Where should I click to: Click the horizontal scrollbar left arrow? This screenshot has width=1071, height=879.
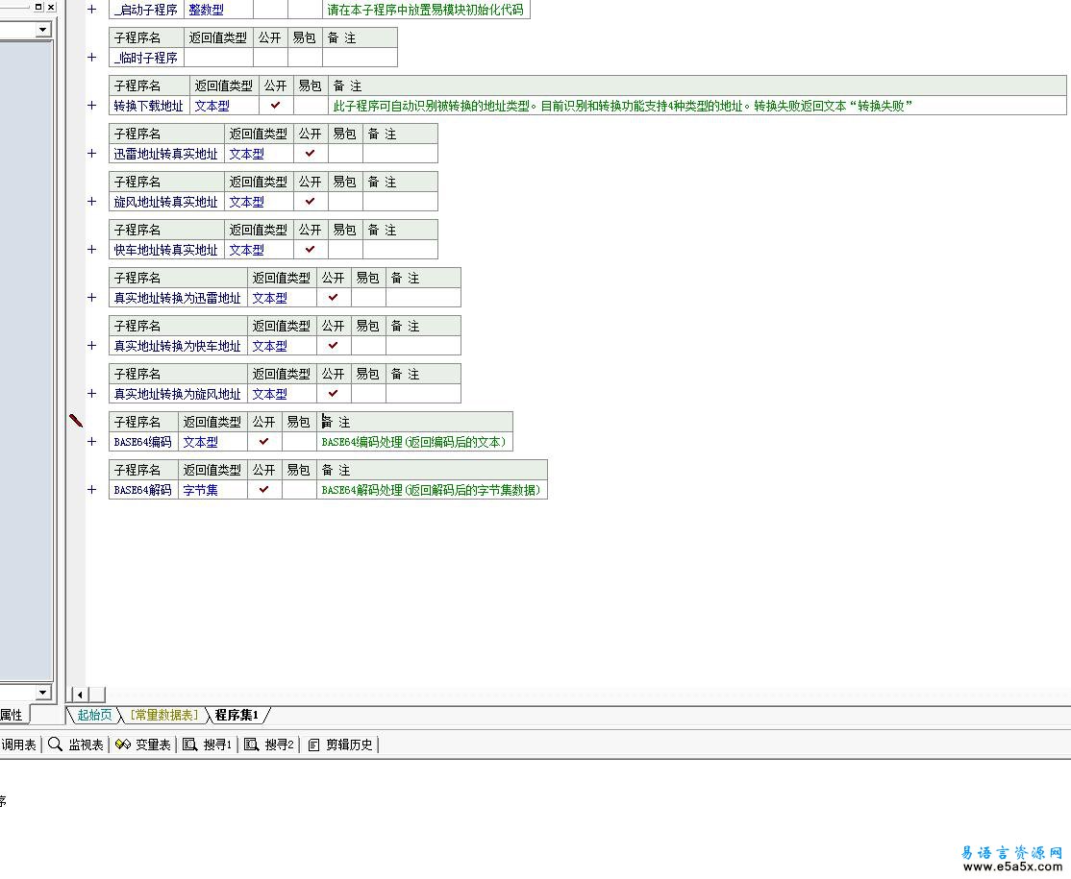[80, 695]
